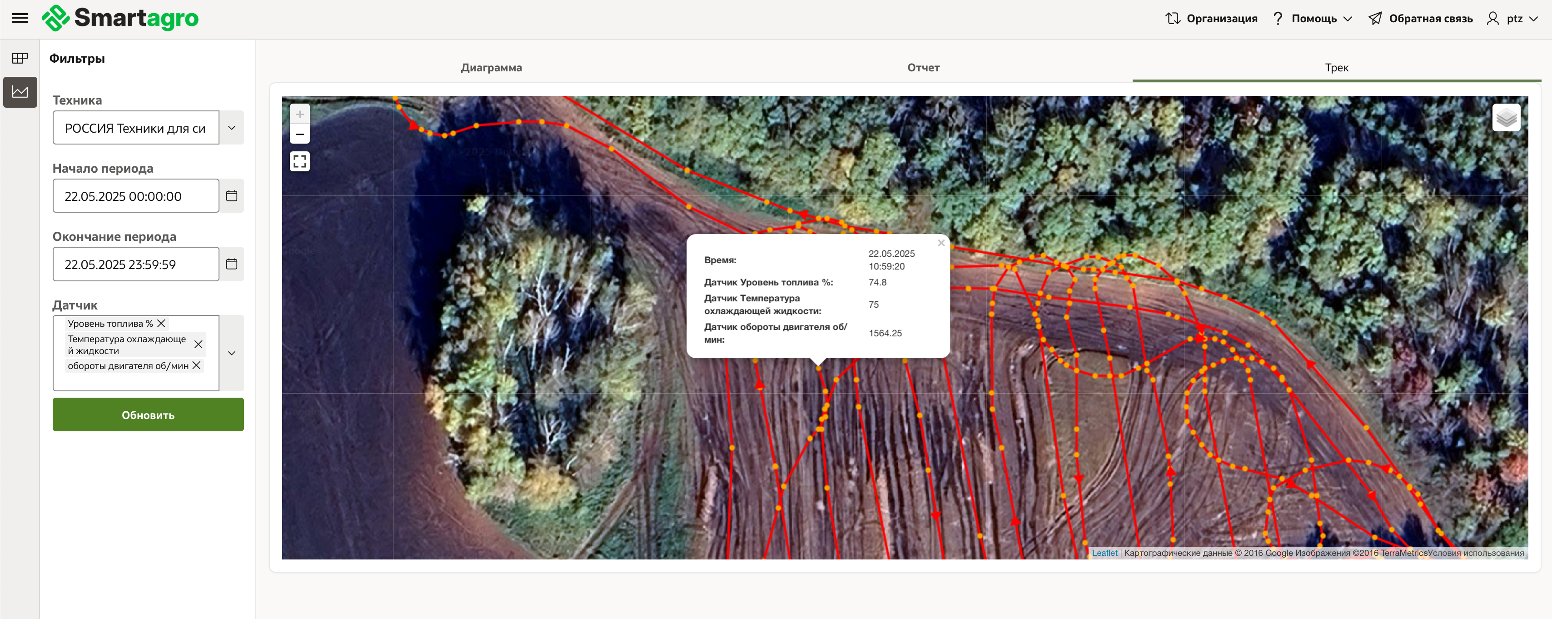Toggle fullscreen map view
1552x619 pixels.
click(x=299, y=161)
